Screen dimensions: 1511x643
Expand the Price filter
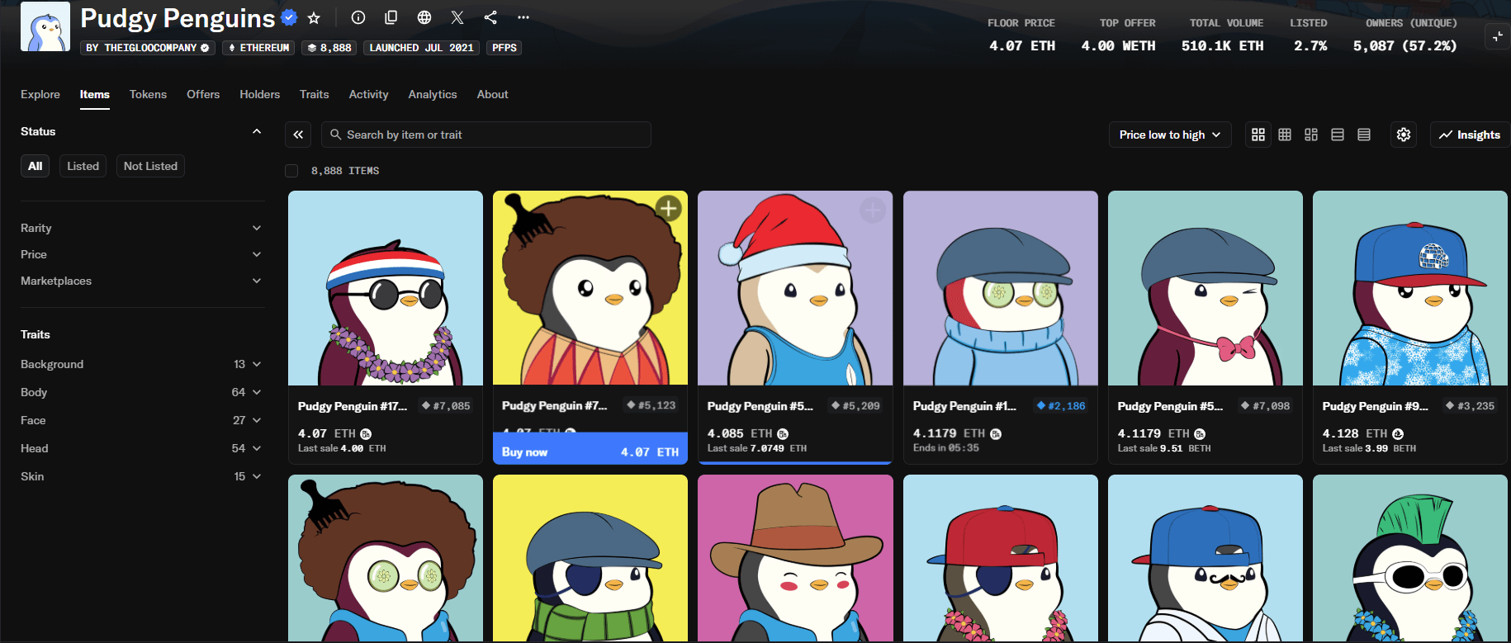(141, 254)
